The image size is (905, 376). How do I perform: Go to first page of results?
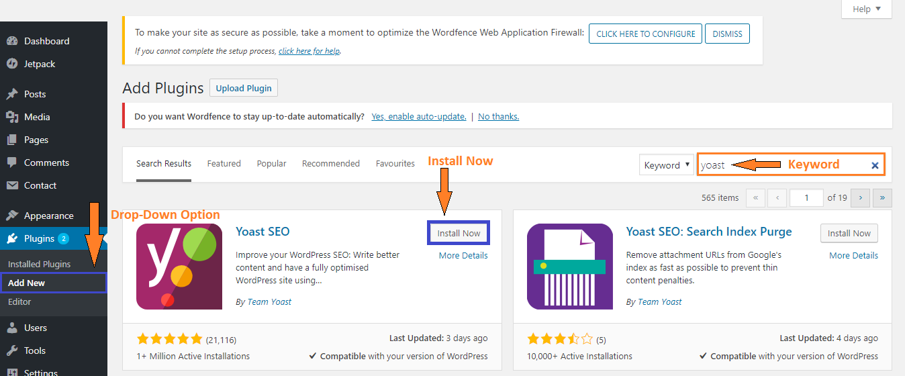click(x=755, y=197)
